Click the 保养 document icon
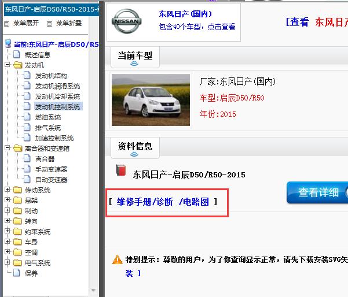This screenshot has height=297, width=348. 17,273
